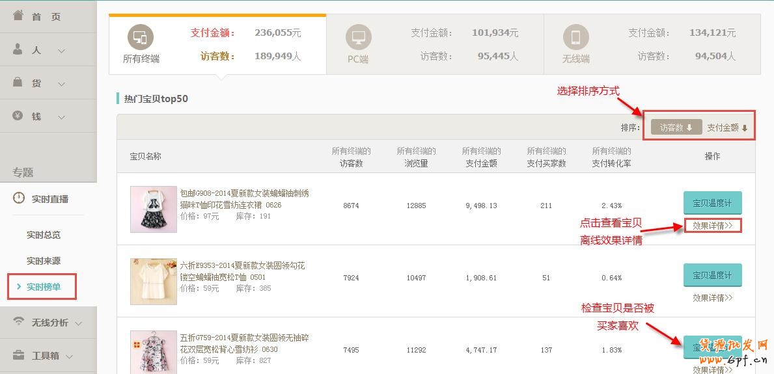Click payment amount 4,747.17

click(x=481, y=350)
